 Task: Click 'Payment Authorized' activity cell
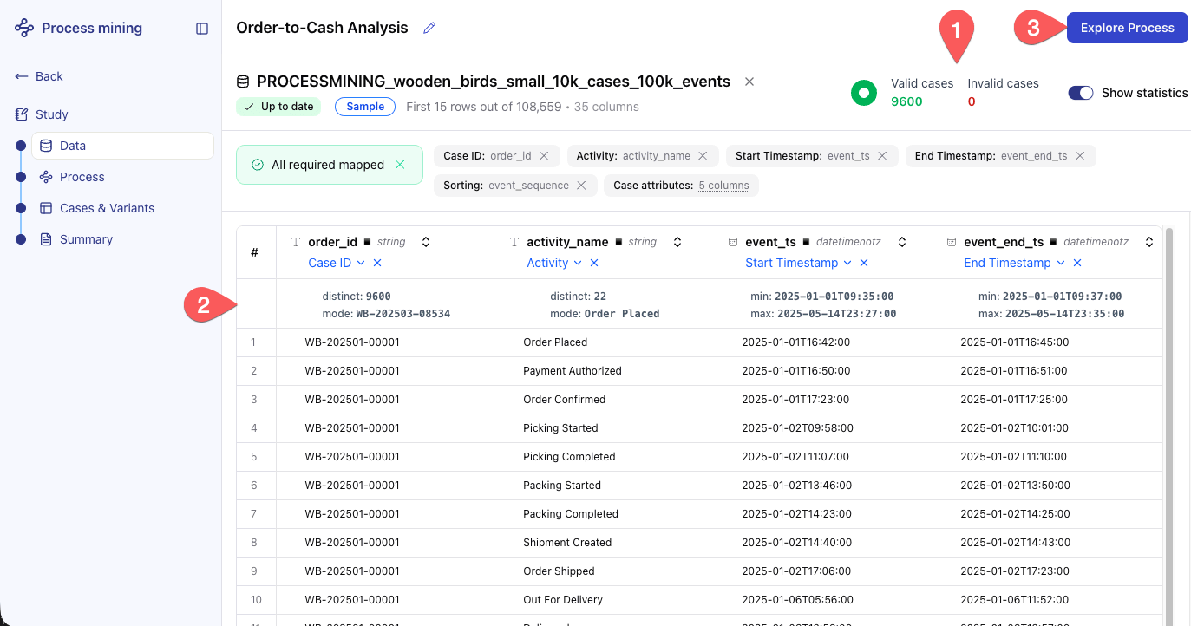573,371
